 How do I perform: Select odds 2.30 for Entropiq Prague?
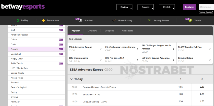coord(202,87)
